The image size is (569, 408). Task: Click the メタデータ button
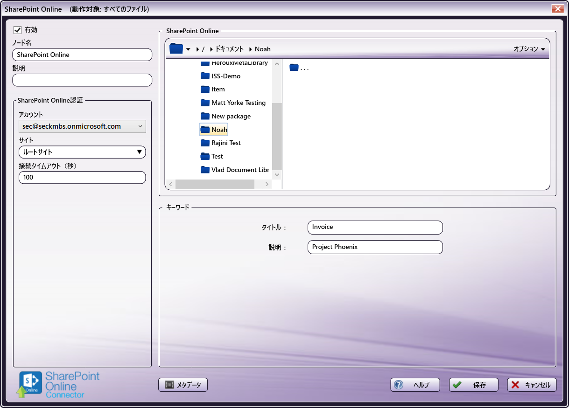click(183, 385)
